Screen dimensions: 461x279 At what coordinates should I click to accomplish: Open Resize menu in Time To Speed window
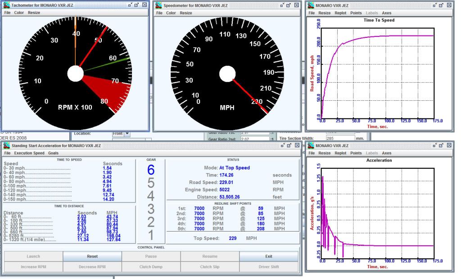[x=325, y=13]
